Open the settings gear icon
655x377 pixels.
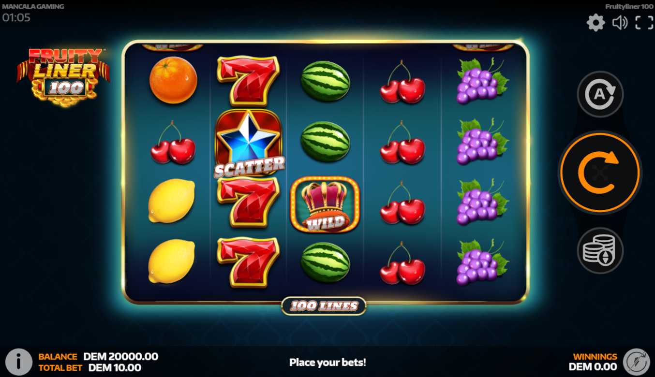pos(595,23)
